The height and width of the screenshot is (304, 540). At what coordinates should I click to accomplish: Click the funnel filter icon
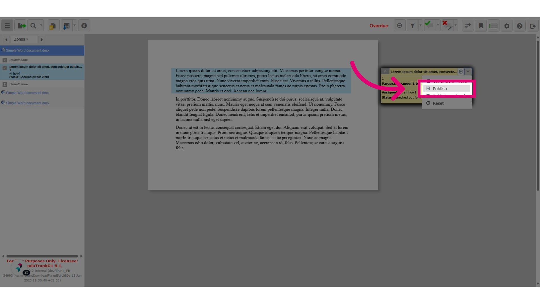tap(412, 26)
